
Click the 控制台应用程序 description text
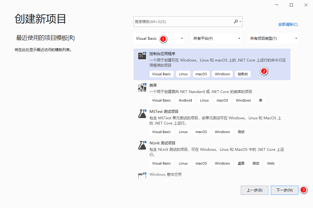click(x=218, y=63)
